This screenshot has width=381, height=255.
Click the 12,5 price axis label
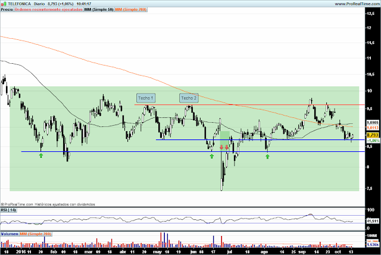370,14
